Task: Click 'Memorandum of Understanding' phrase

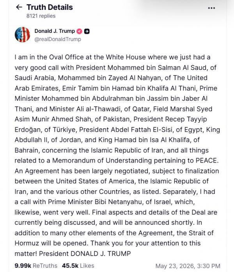Action: coord(102,161)
